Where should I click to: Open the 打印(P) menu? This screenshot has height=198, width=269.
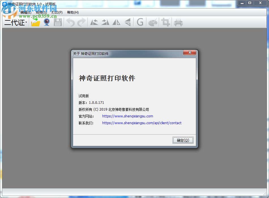click(x=57, y=12)
